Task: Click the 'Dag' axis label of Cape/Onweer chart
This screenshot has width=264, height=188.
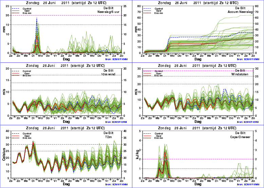Action: point(198,184)
